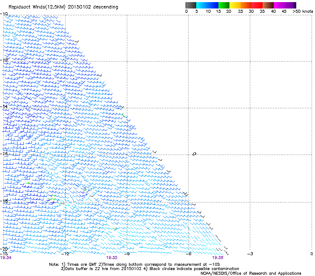Select the '>50 knots' legend label
This screenshot has width=315, height=276.
click(303, 11)
